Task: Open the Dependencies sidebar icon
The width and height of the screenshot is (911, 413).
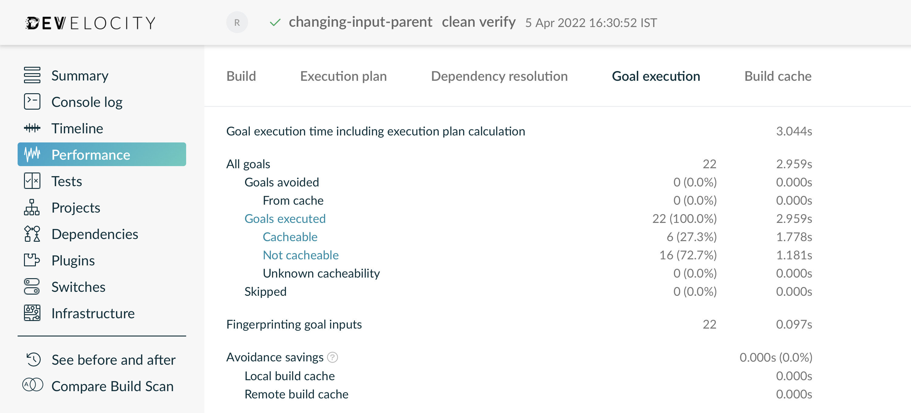Action: point(32,234)
